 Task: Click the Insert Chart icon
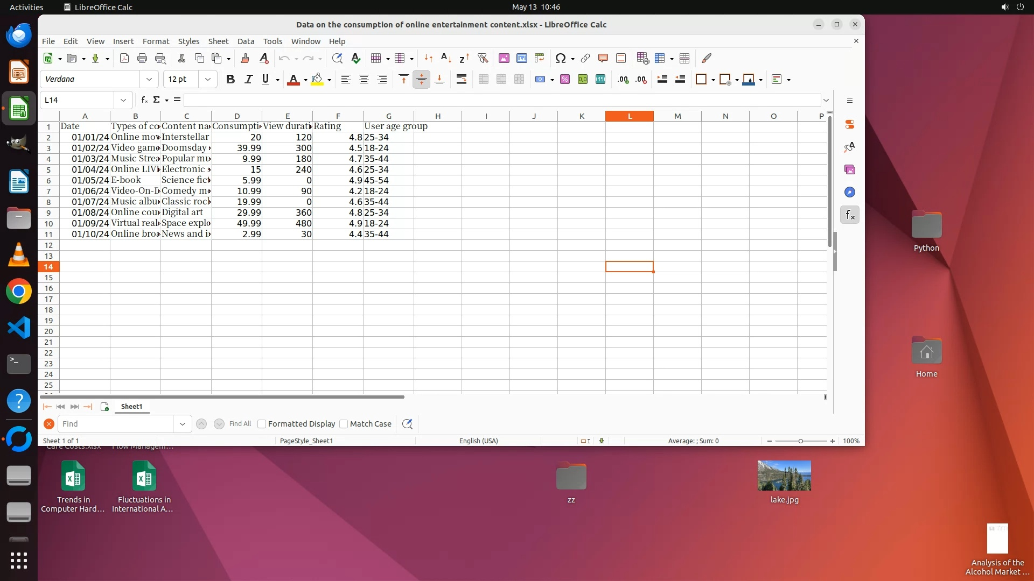point(521,58)
